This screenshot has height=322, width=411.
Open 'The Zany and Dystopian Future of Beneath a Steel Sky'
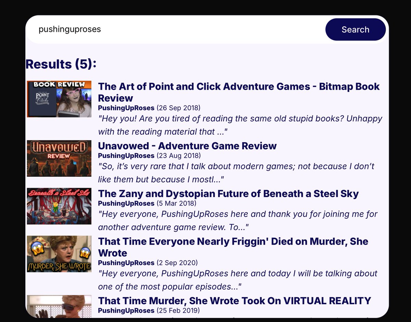coord(228,194)
